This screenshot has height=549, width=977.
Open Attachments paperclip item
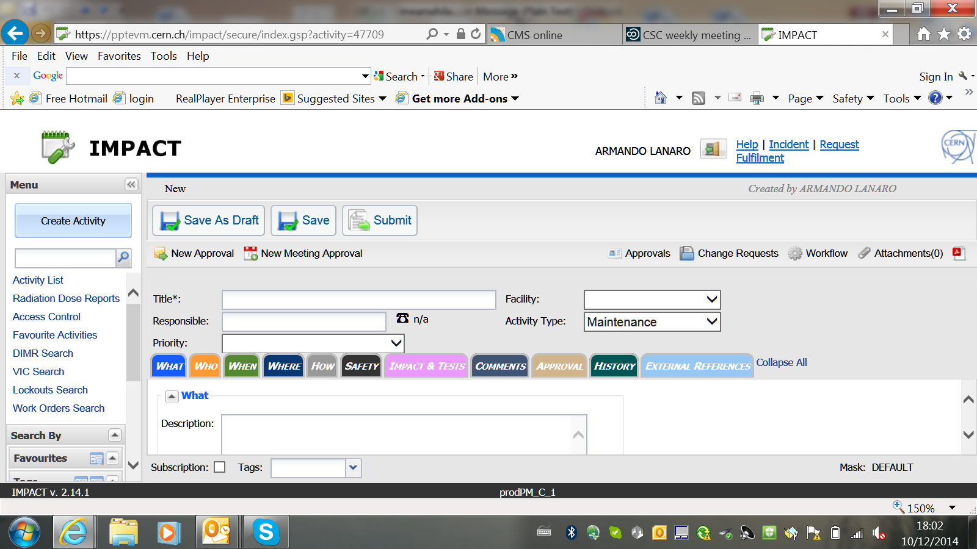901,254
